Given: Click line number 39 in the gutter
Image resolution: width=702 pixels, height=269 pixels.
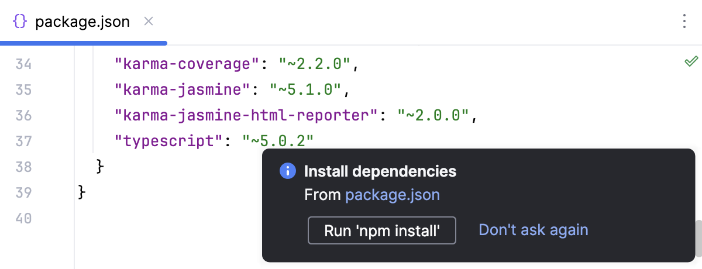Looking at the screenshot, I should pyautogui.click(x=24, y=193).
